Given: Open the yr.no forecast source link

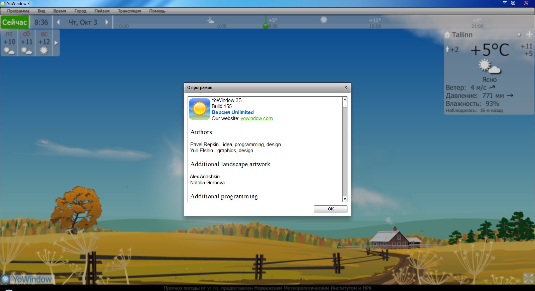Looking at the screenshot, I should click(x=213, y=288).
